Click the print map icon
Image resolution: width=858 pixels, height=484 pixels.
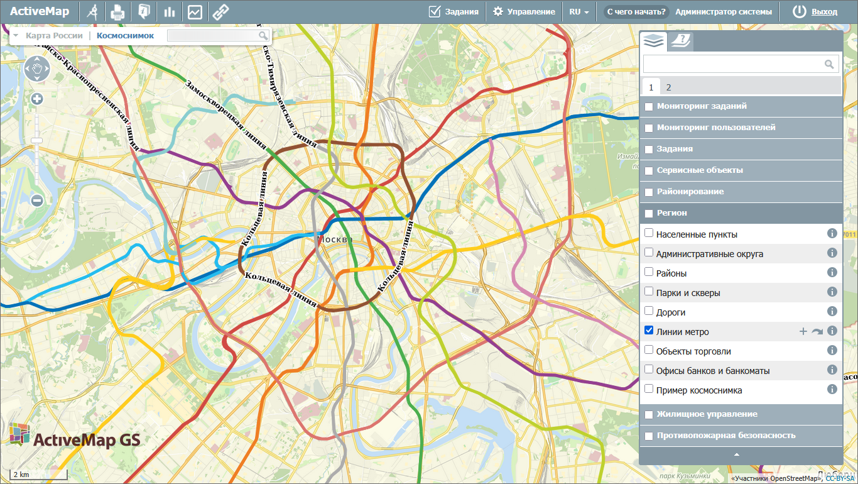118,12
